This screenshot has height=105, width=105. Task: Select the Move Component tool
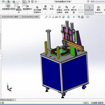pyautogui.click(x=27, y=8)
